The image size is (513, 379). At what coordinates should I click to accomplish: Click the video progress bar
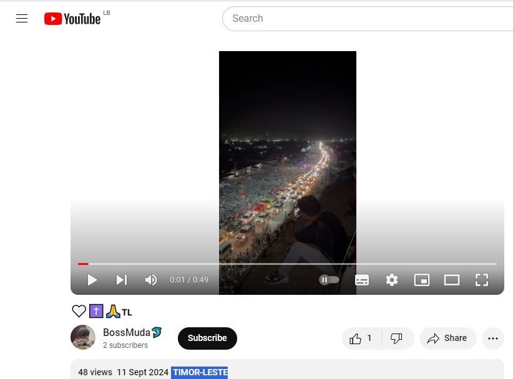tap(287, 264)
